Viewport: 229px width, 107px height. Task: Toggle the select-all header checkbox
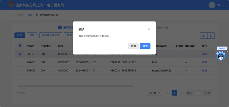pyautogui.click(x=20, y=46)
